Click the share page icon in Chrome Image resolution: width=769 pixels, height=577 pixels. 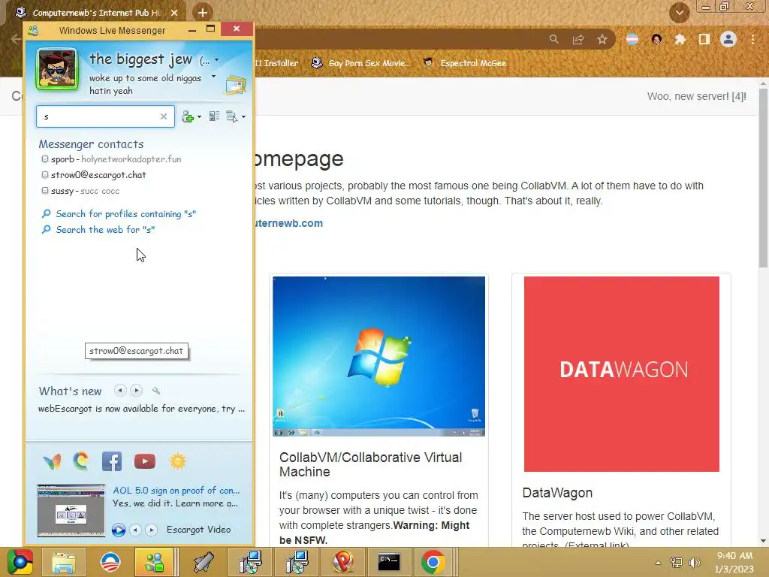pos(578,39)
